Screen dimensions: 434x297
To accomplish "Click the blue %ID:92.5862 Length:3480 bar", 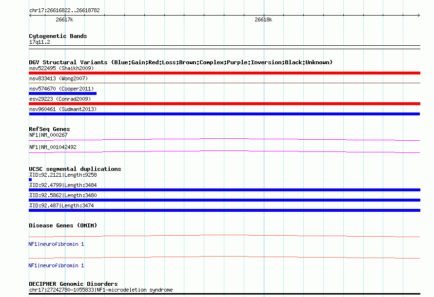I will click(x=224, y=200).
